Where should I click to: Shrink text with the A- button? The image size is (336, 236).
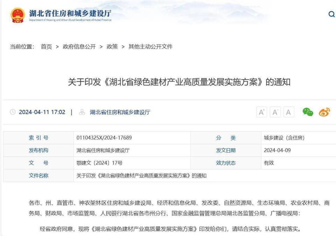coord(275,112)
